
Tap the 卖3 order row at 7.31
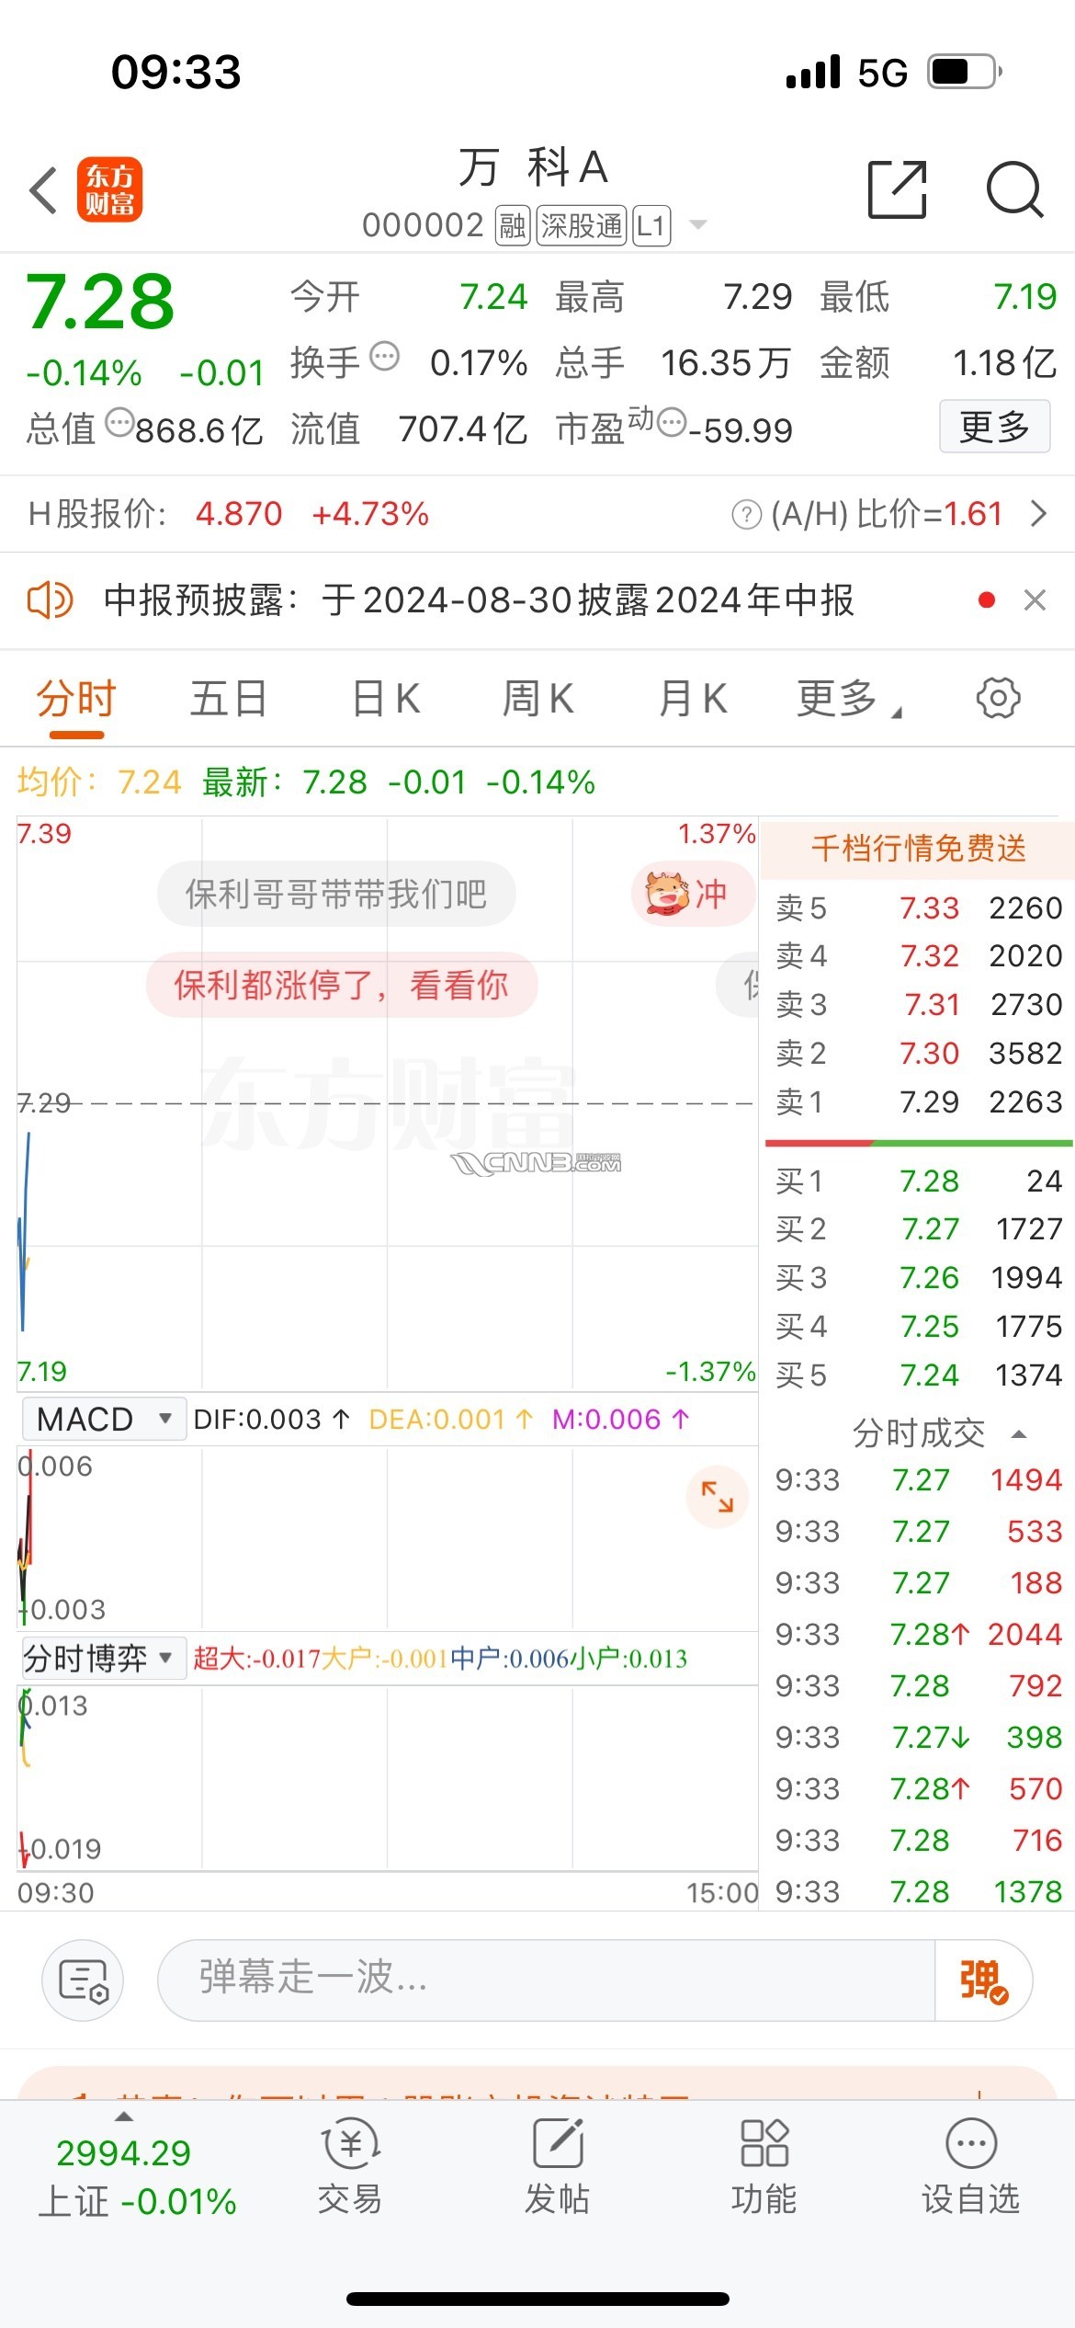[x=918, y=1005]
